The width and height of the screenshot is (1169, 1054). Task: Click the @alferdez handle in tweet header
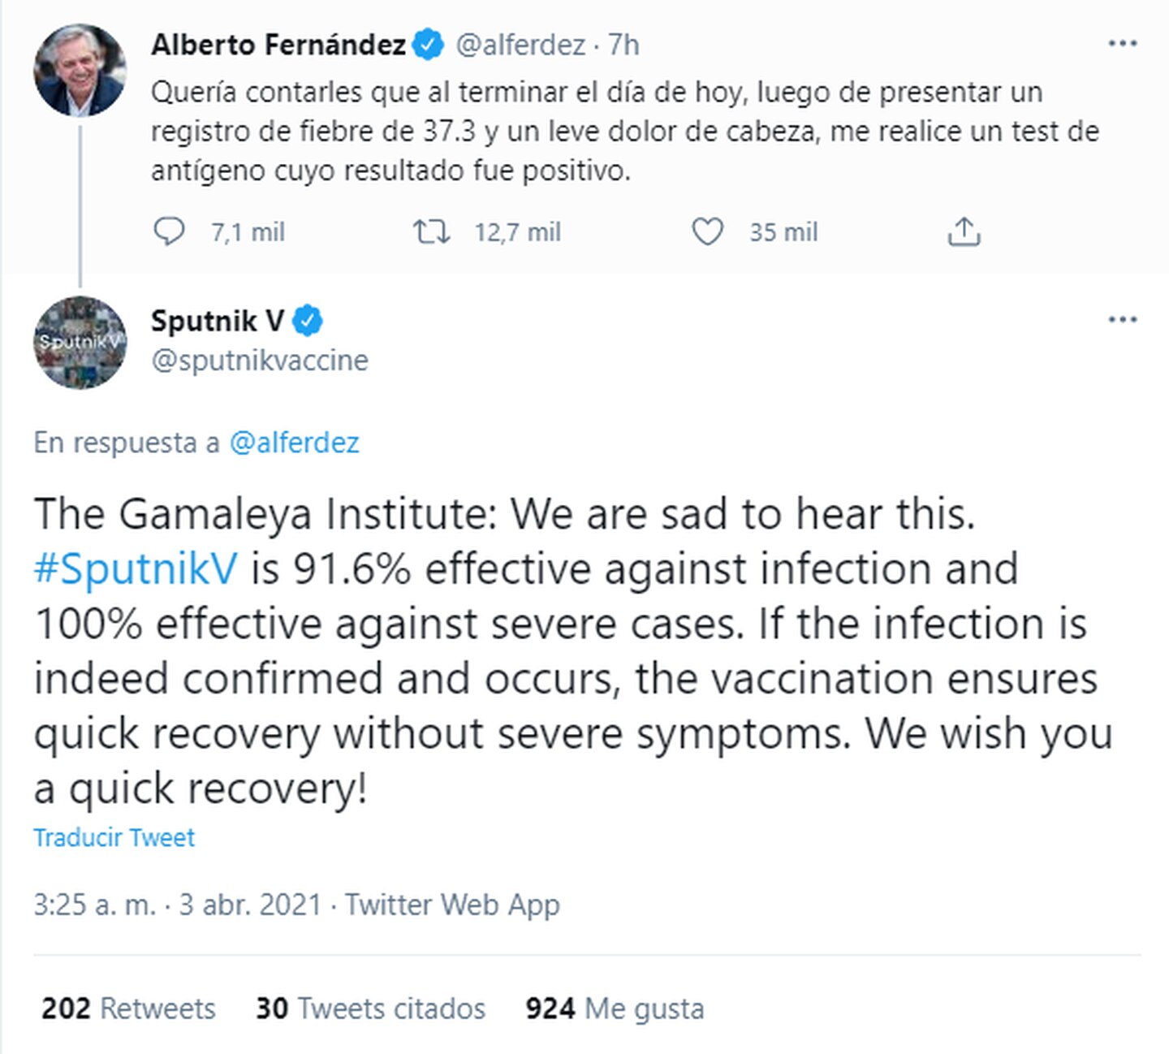click(520, 45)
